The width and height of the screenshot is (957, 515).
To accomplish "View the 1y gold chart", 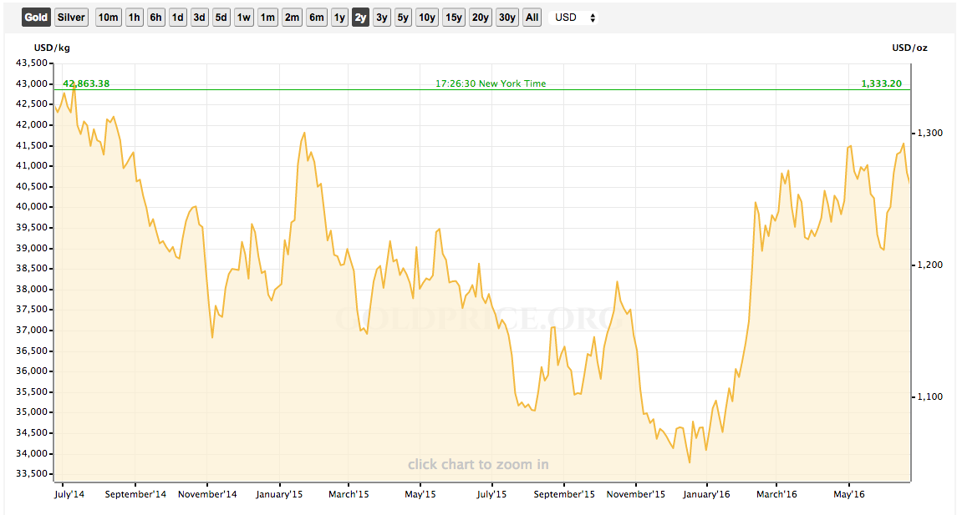I will (339, 17).
